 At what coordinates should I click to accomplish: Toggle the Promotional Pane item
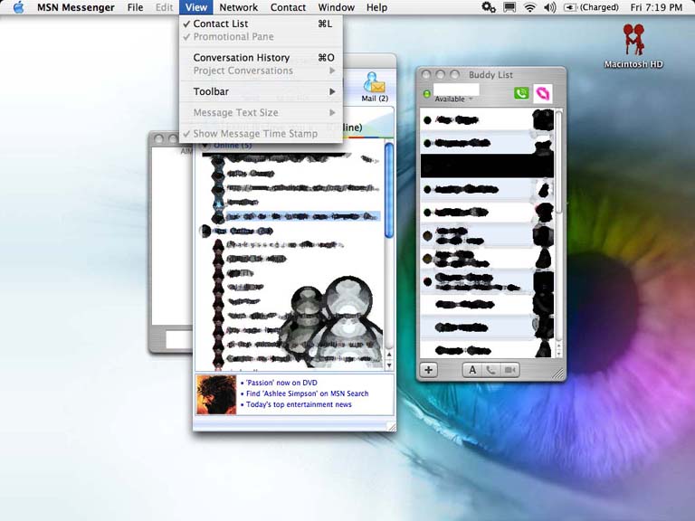click(x=261, y=37)
